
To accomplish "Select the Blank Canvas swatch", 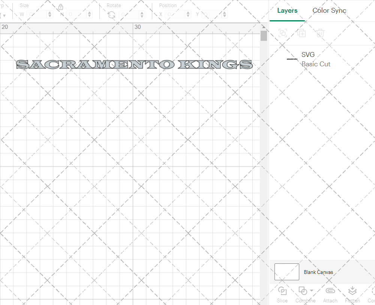I will (287, 272).
